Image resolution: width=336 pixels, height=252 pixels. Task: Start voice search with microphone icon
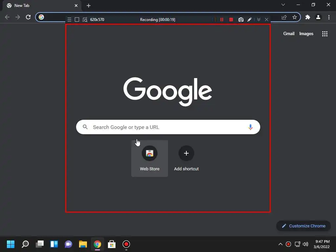pos(250,127)
